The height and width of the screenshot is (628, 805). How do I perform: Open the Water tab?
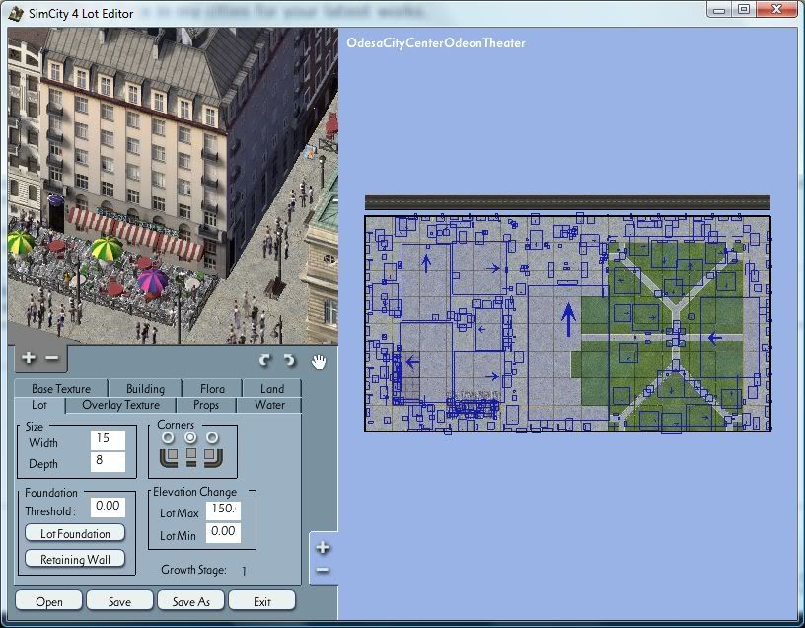pos(269,405)
